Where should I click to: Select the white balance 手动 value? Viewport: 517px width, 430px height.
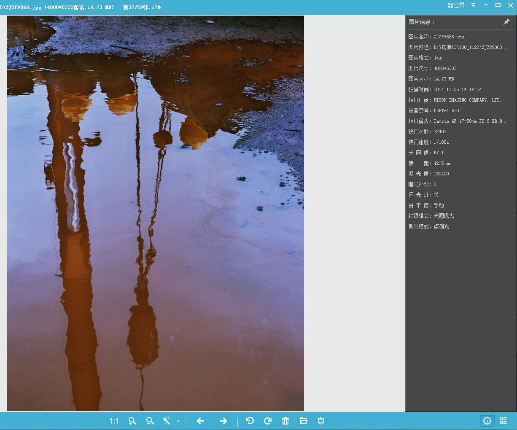pos(439,205)
